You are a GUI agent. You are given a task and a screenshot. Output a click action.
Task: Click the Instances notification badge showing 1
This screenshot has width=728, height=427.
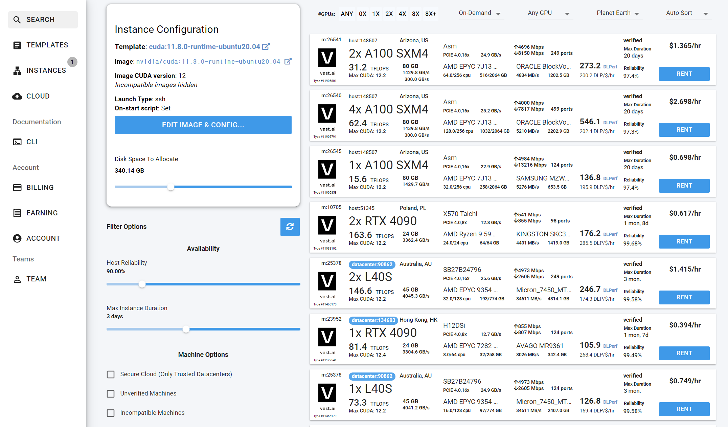tap(72, 62)
